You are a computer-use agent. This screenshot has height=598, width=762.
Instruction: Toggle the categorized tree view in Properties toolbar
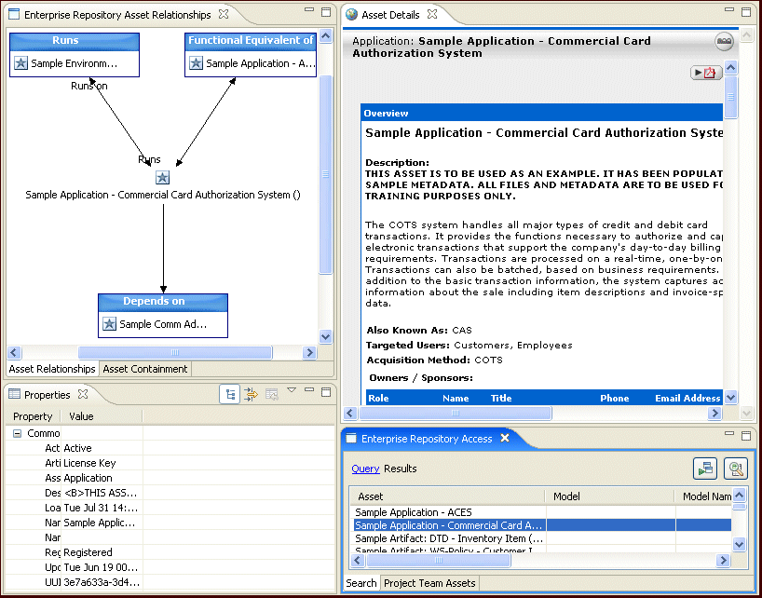pos(230,394)
